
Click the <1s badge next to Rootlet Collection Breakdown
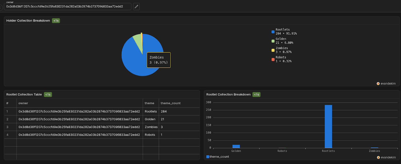tap(256, 95)
